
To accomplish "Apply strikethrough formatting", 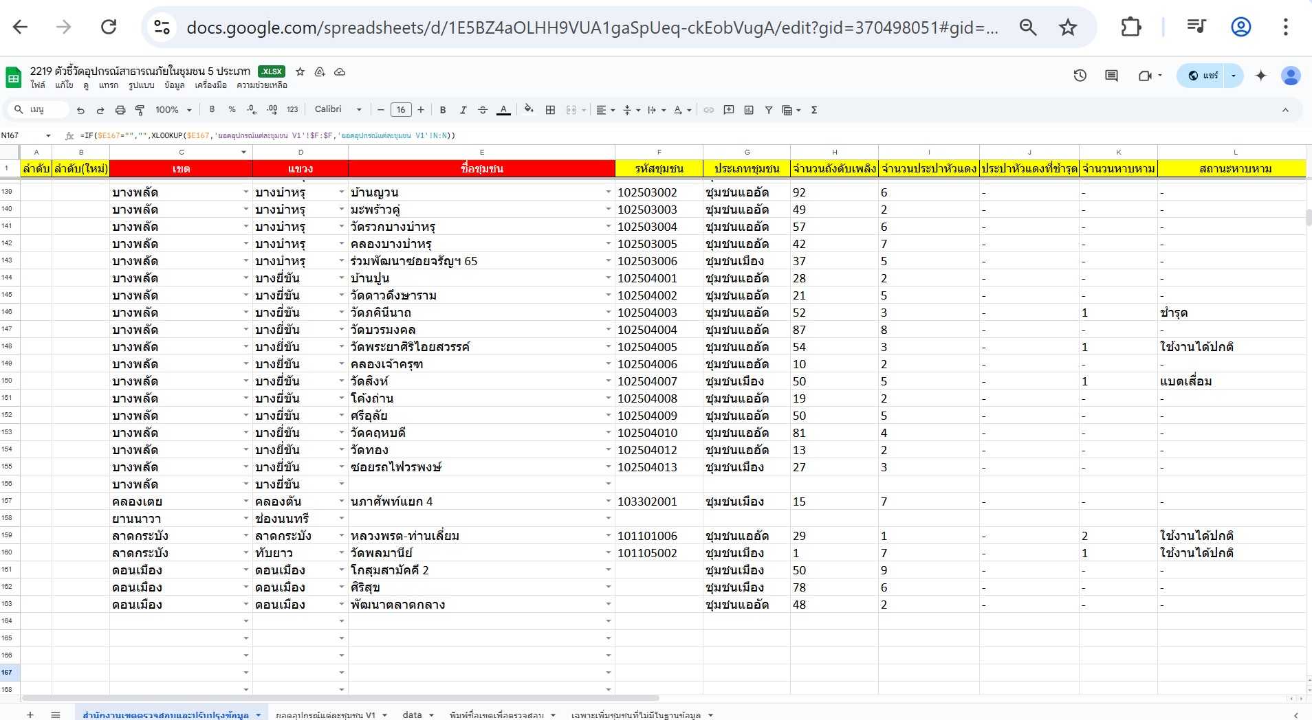I will click(483, 110).
